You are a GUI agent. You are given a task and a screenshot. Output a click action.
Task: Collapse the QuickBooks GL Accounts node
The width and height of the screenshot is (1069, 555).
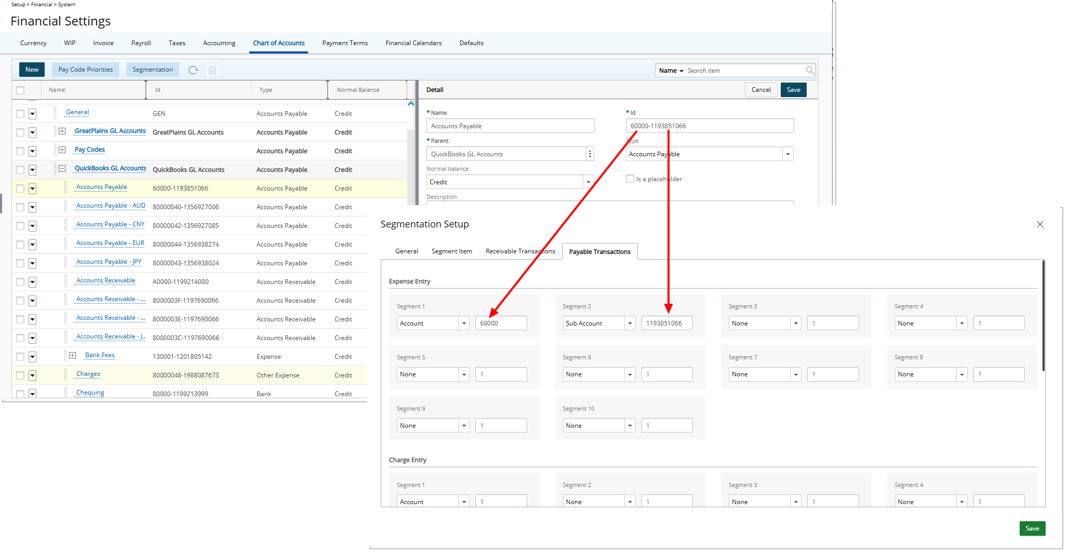click(62, 169)
